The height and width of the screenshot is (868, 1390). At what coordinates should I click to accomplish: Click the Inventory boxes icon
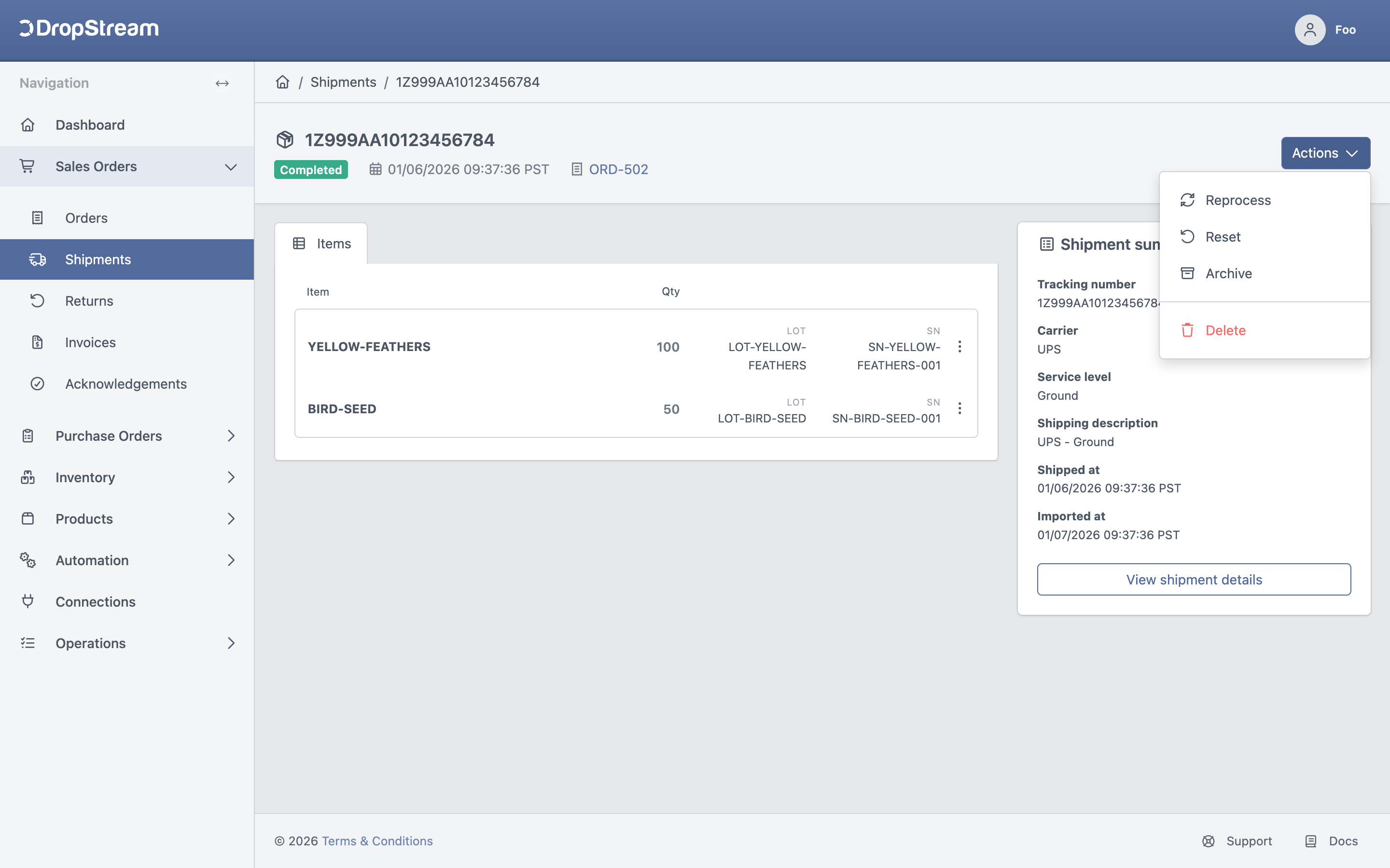[x=28, y=477]
